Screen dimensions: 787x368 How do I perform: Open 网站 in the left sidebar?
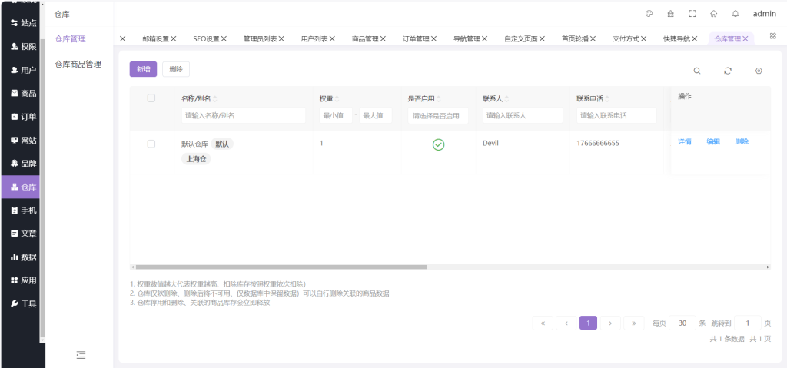[x=24, y=140]
